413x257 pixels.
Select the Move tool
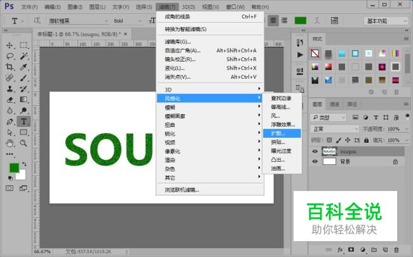(10, 45)
